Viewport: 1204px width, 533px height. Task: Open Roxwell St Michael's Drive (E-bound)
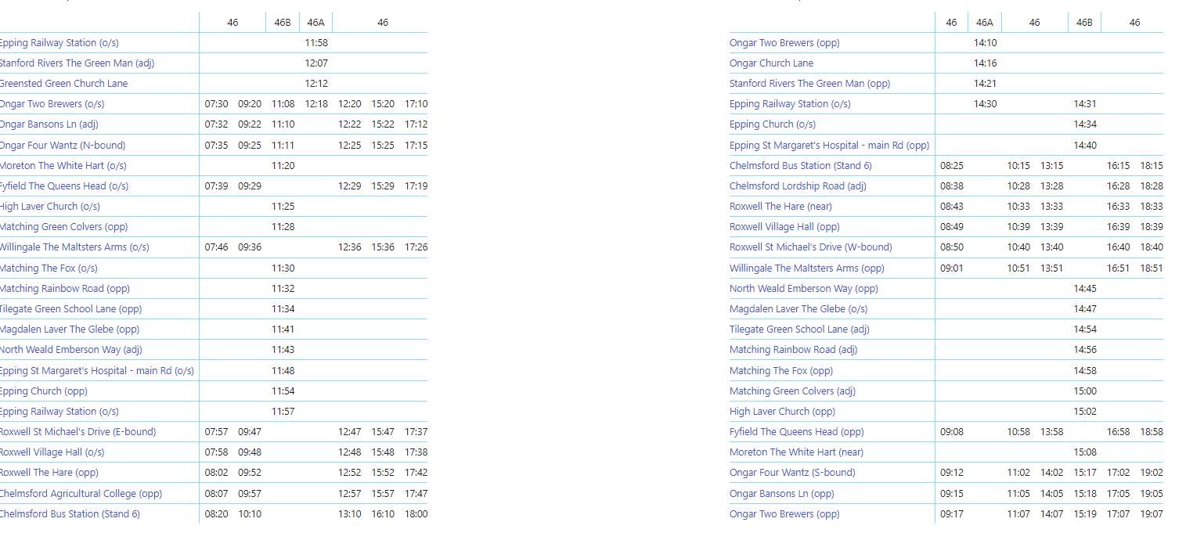pyautogui.click(x=78, y=432)
